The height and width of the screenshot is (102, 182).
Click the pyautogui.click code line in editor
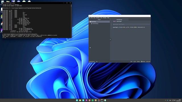[129, 27]
